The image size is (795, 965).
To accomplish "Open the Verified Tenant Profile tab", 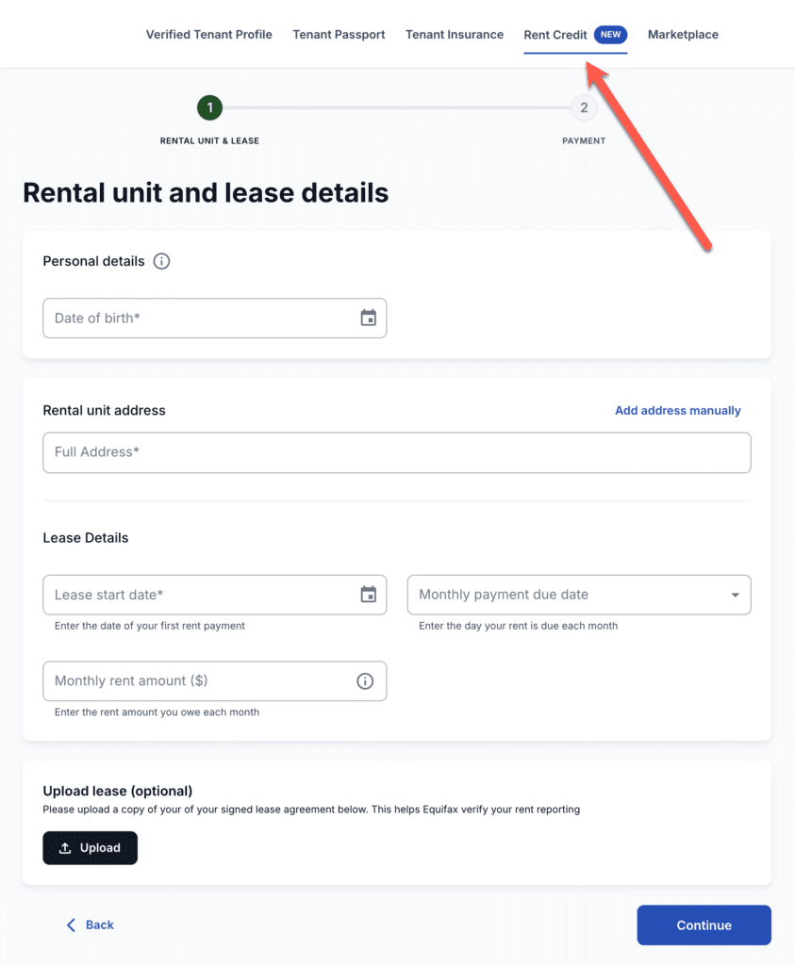I will pyautogui.click(x=208, y=35).
